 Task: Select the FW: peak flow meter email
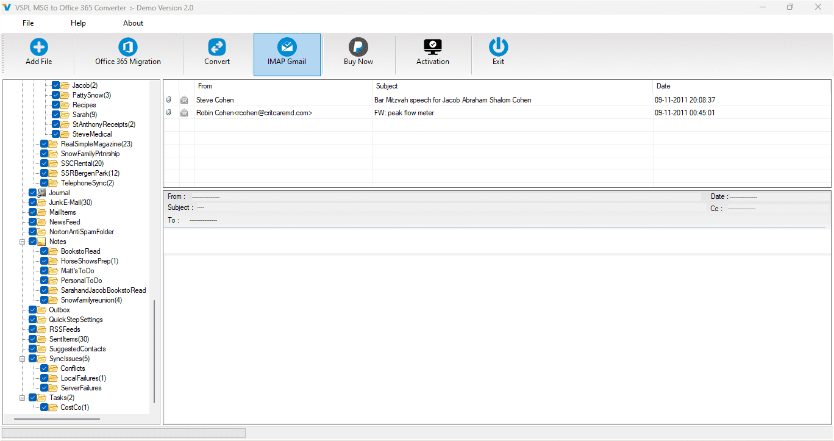click(404, 113)
